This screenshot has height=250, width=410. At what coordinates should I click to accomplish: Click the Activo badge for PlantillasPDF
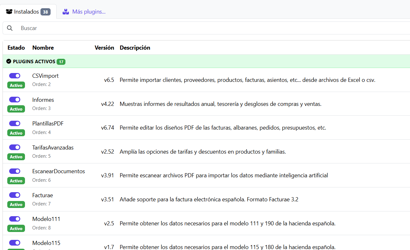point(16,133)
